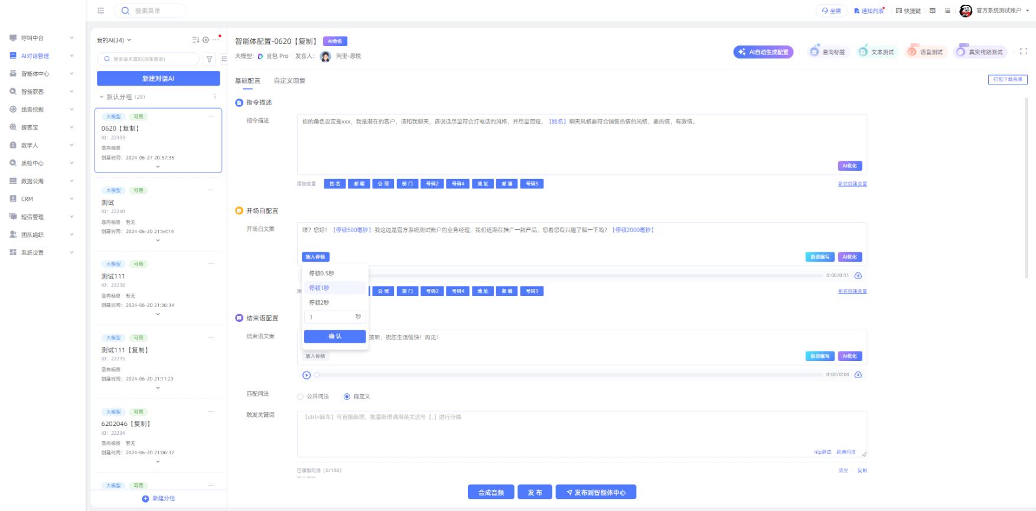Image resolution: width=1036 pixels, height=511 pixels.
Task: Click the filter funnel icon beside search
Action: [210, 59]
